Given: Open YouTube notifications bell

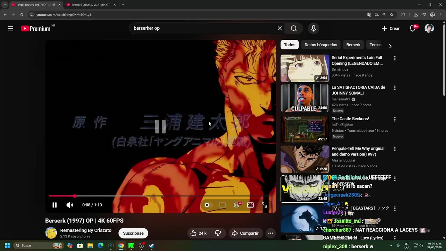Looking at the screenshot, I should tap(413, 29).
